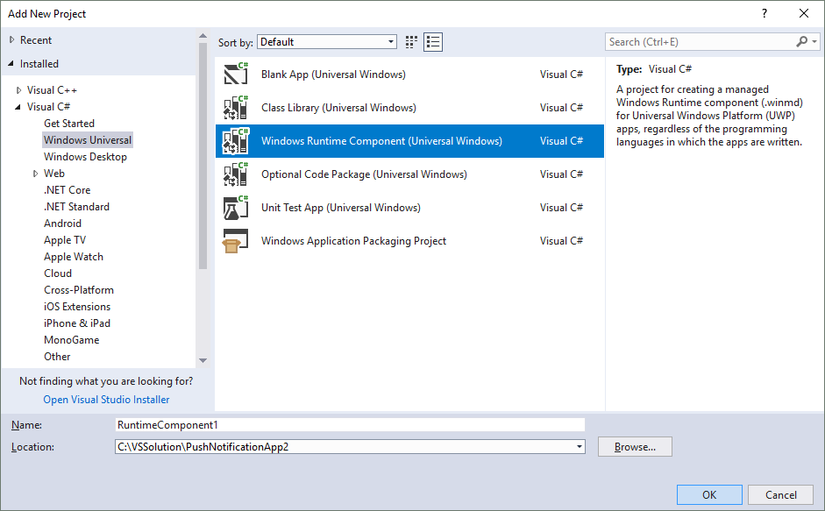Select the Unit Test App flask icon
The width and height of the screenshot is (825, 511).
[x=236, y=208]
